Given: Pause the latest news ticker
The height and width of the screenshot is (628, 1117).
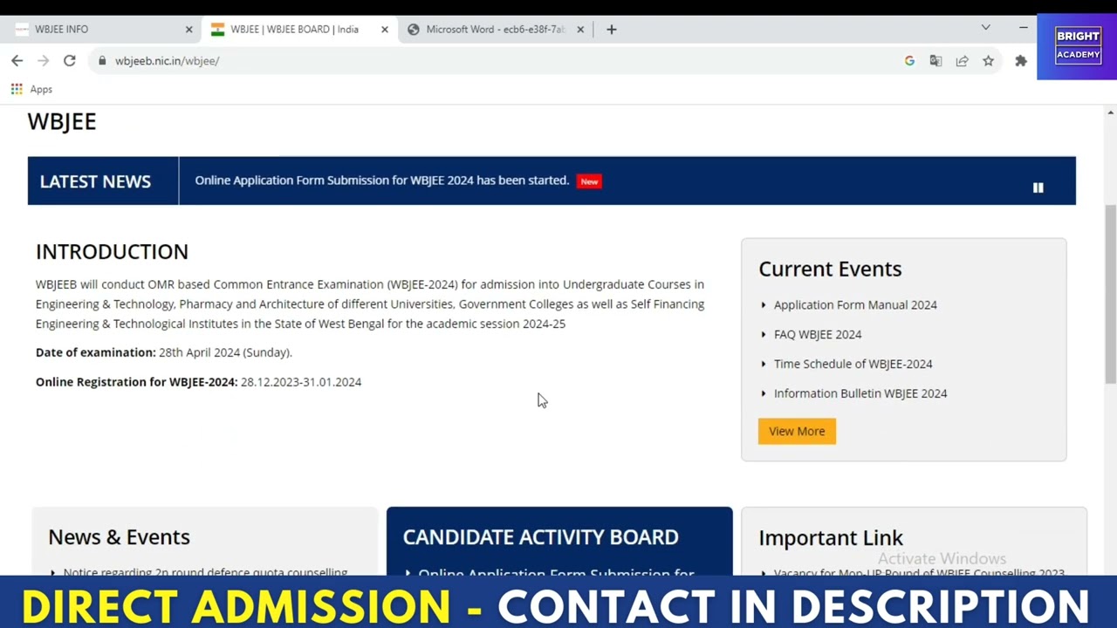Looking at the screenshot, I should [x=1038, y=188].
